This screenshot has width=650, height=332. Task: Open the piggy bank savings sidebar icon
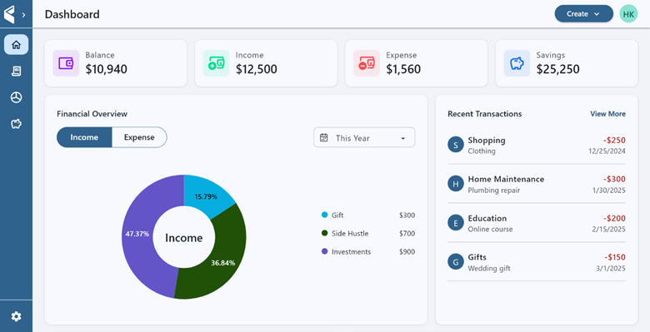16,124
